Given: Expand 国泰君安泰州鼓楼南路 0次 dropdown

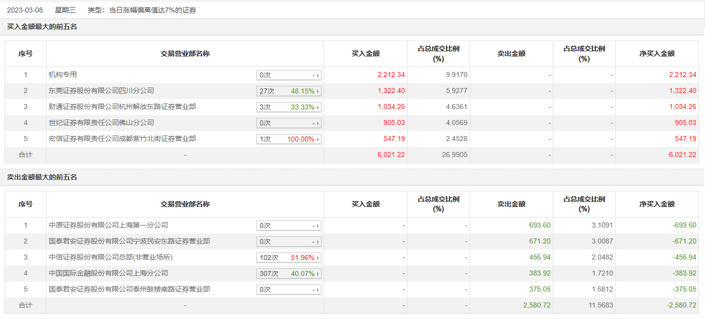Looking at the screenshot, I should pos(317,290).
